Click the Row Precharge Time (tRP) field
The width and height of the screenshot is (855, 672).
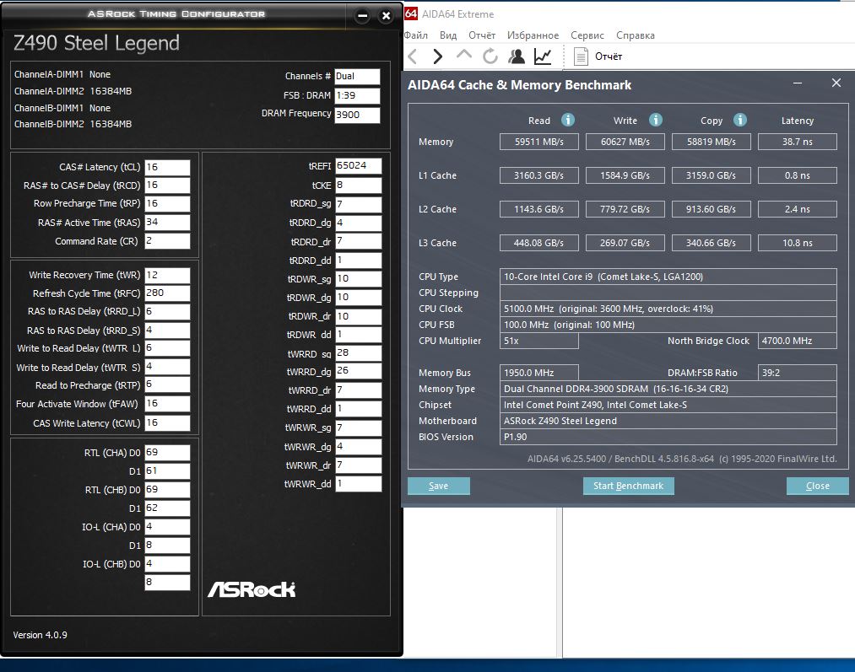click(167, 204)
